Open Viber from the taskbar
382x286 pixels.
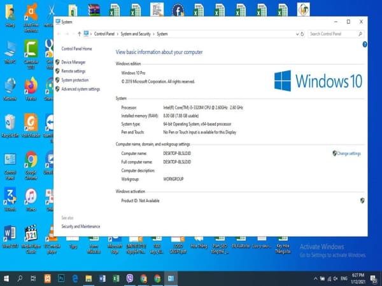click(130, 278)
